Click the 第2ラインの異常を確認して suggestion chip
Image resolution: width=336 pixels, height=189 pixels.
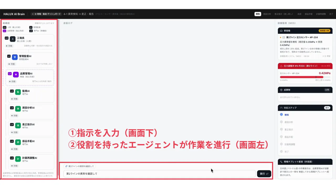click(x=80, y=166)
